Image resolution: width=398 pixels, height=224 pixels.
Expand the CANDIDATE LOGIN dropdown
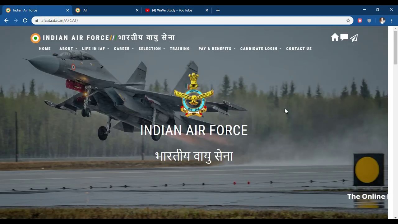260,49
